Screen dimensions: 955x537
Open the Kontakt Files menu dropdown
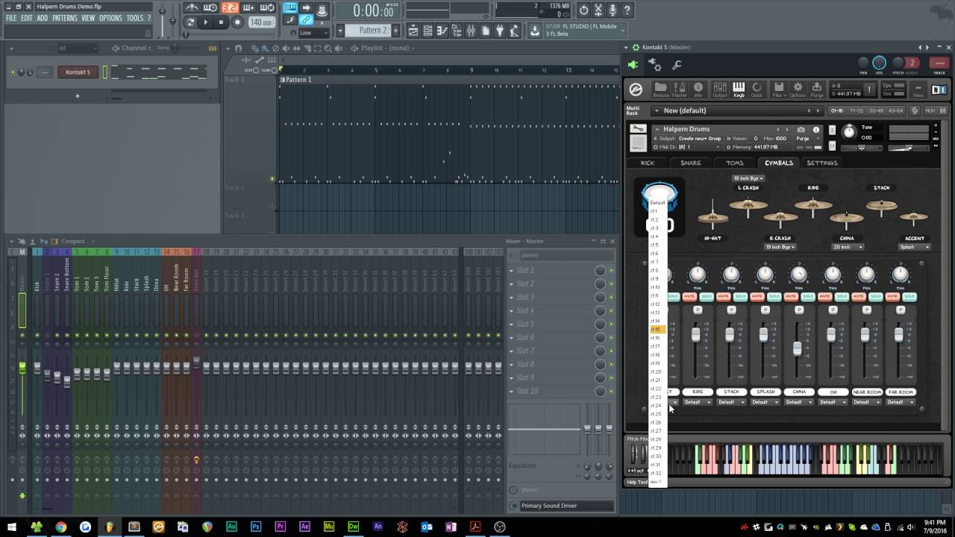[x=778, y=89]
